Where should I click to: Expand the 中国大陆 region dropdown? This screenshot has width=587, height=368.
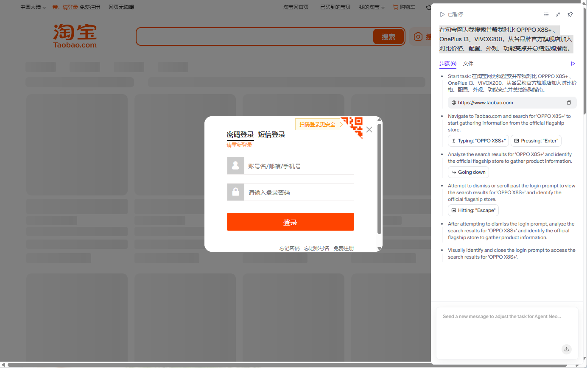pos(33,7)
